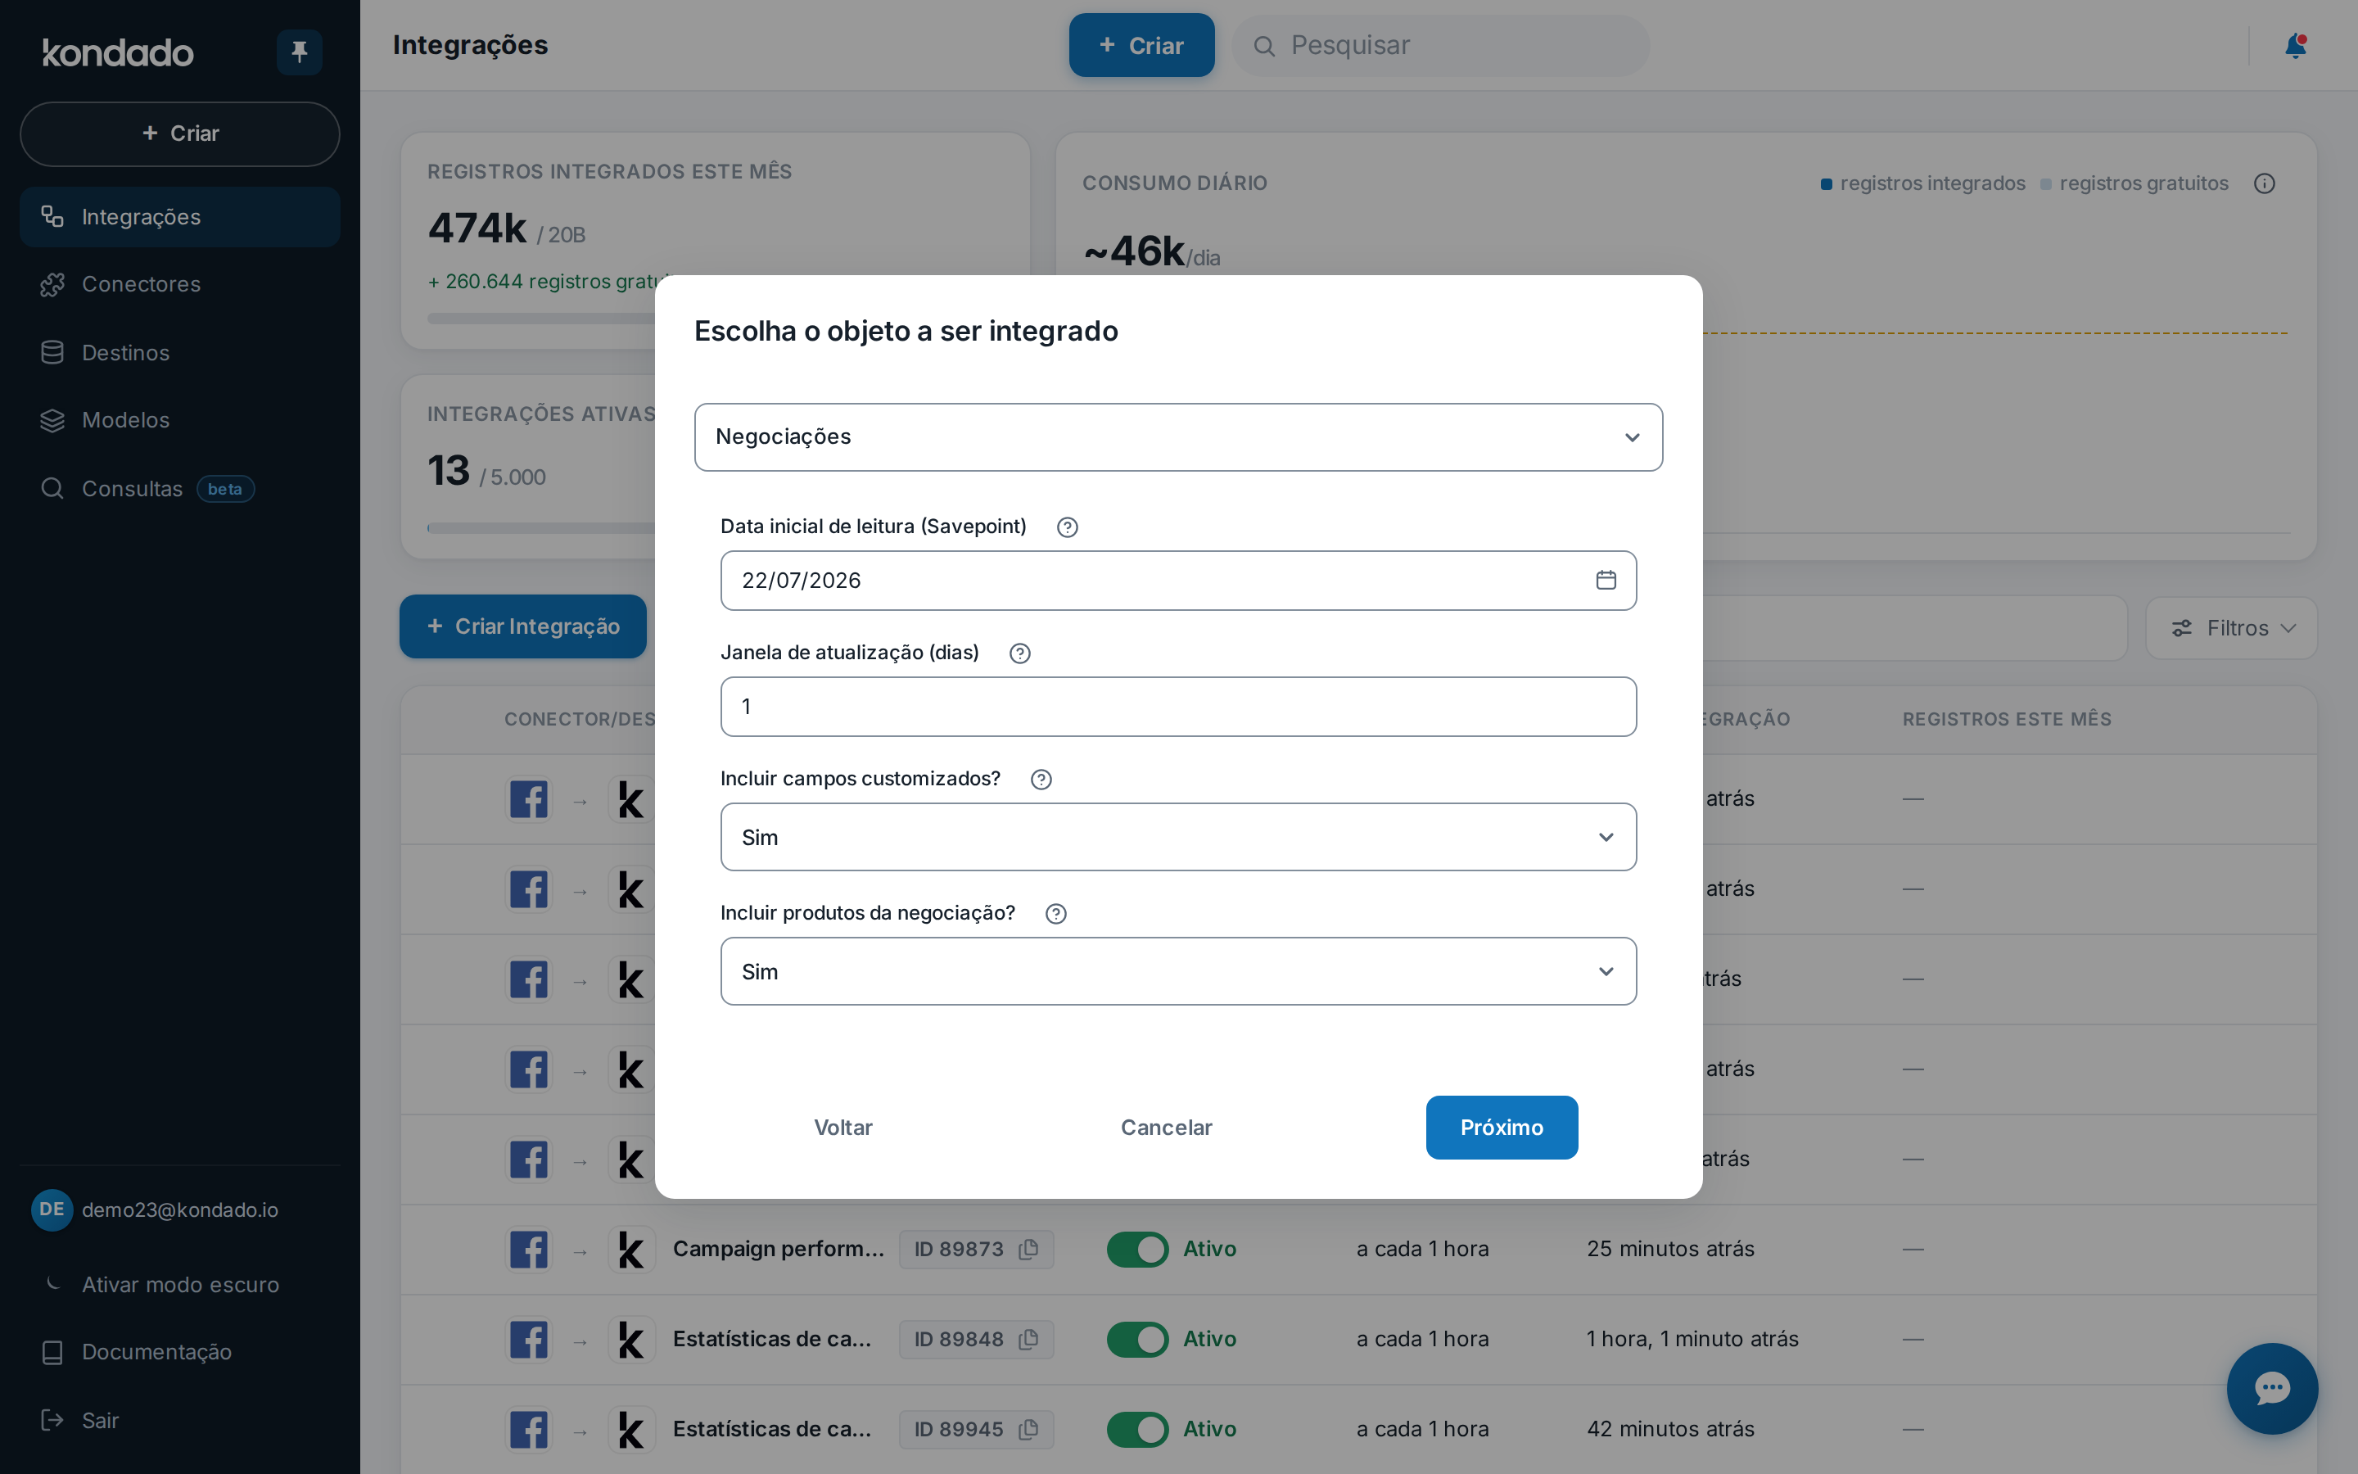Open Integrações in sidebar
2358x1474 pixels.
pyautogui.click(x=180, y=216)
